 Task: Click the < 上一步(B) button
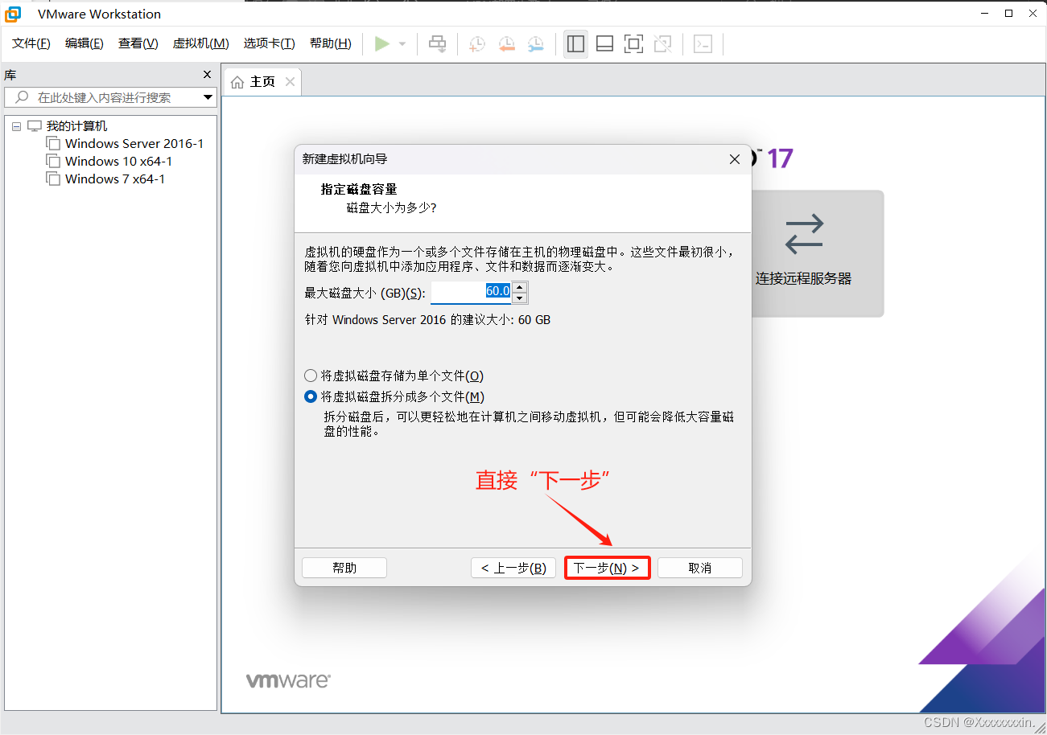click(513, 568)
